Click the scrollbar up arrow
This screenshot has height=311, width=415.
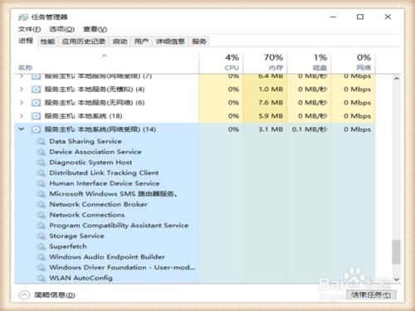pyautogui.click(x=396, y=79)
